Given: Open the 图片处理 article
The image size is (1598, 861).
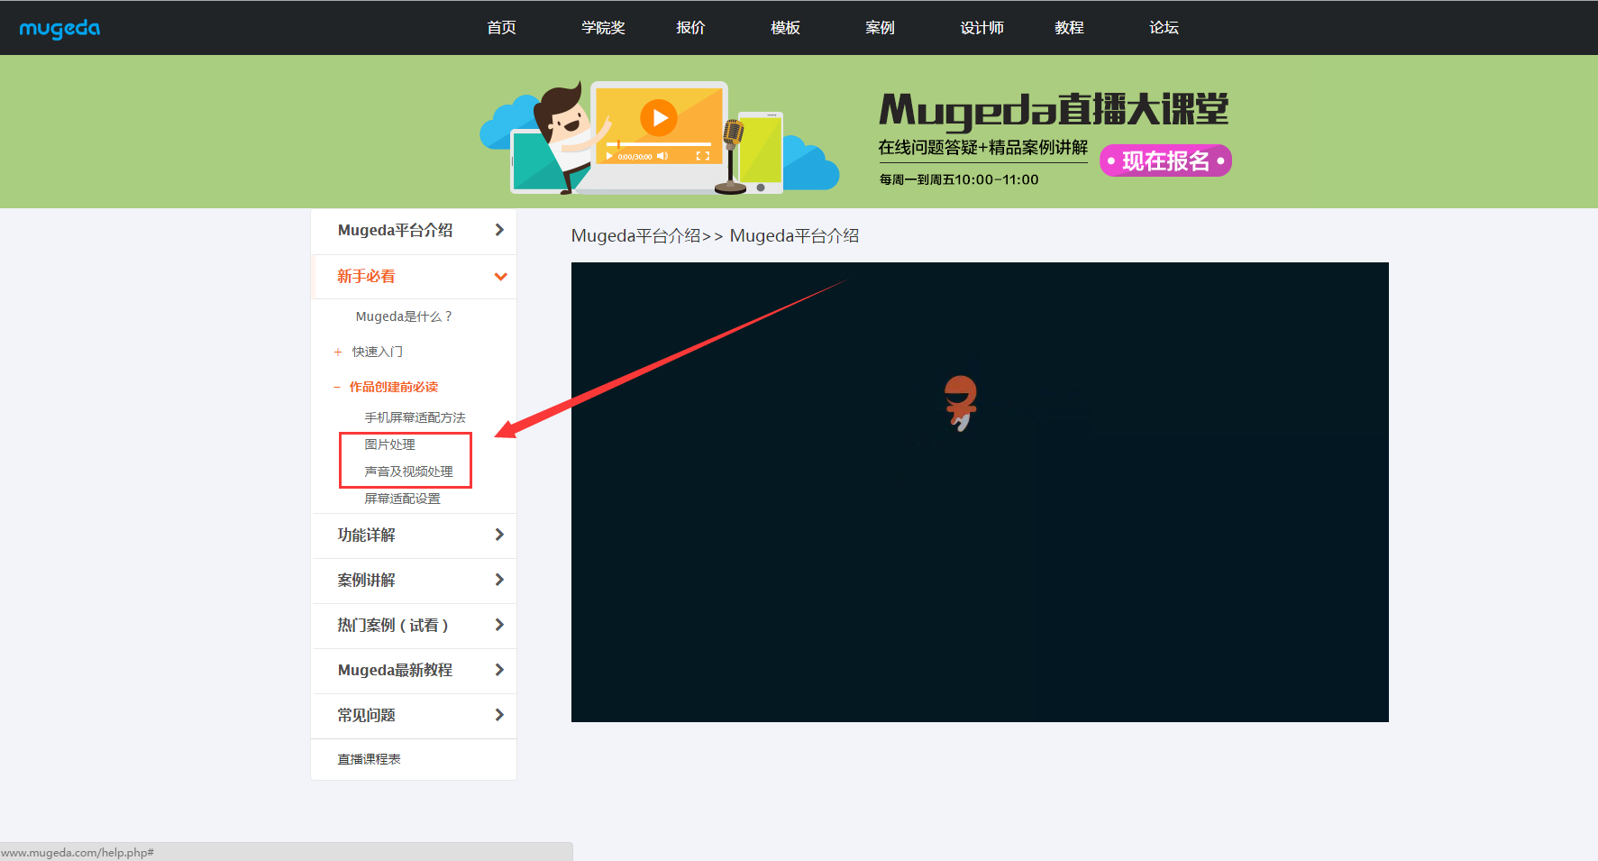Looking at the screenshot, I should (389, 444).
